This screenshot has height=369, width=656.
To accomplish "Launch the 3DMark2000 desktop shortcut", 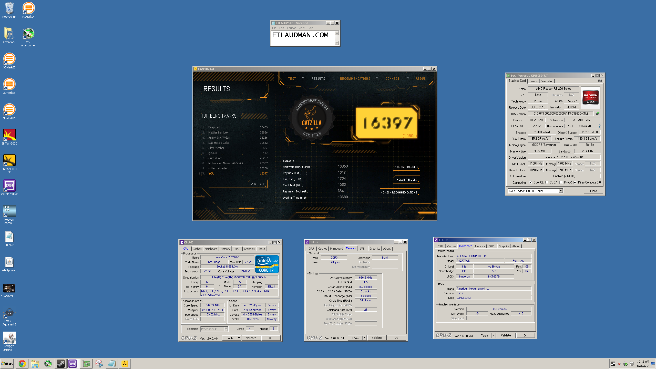I will [x=9, y=137].
